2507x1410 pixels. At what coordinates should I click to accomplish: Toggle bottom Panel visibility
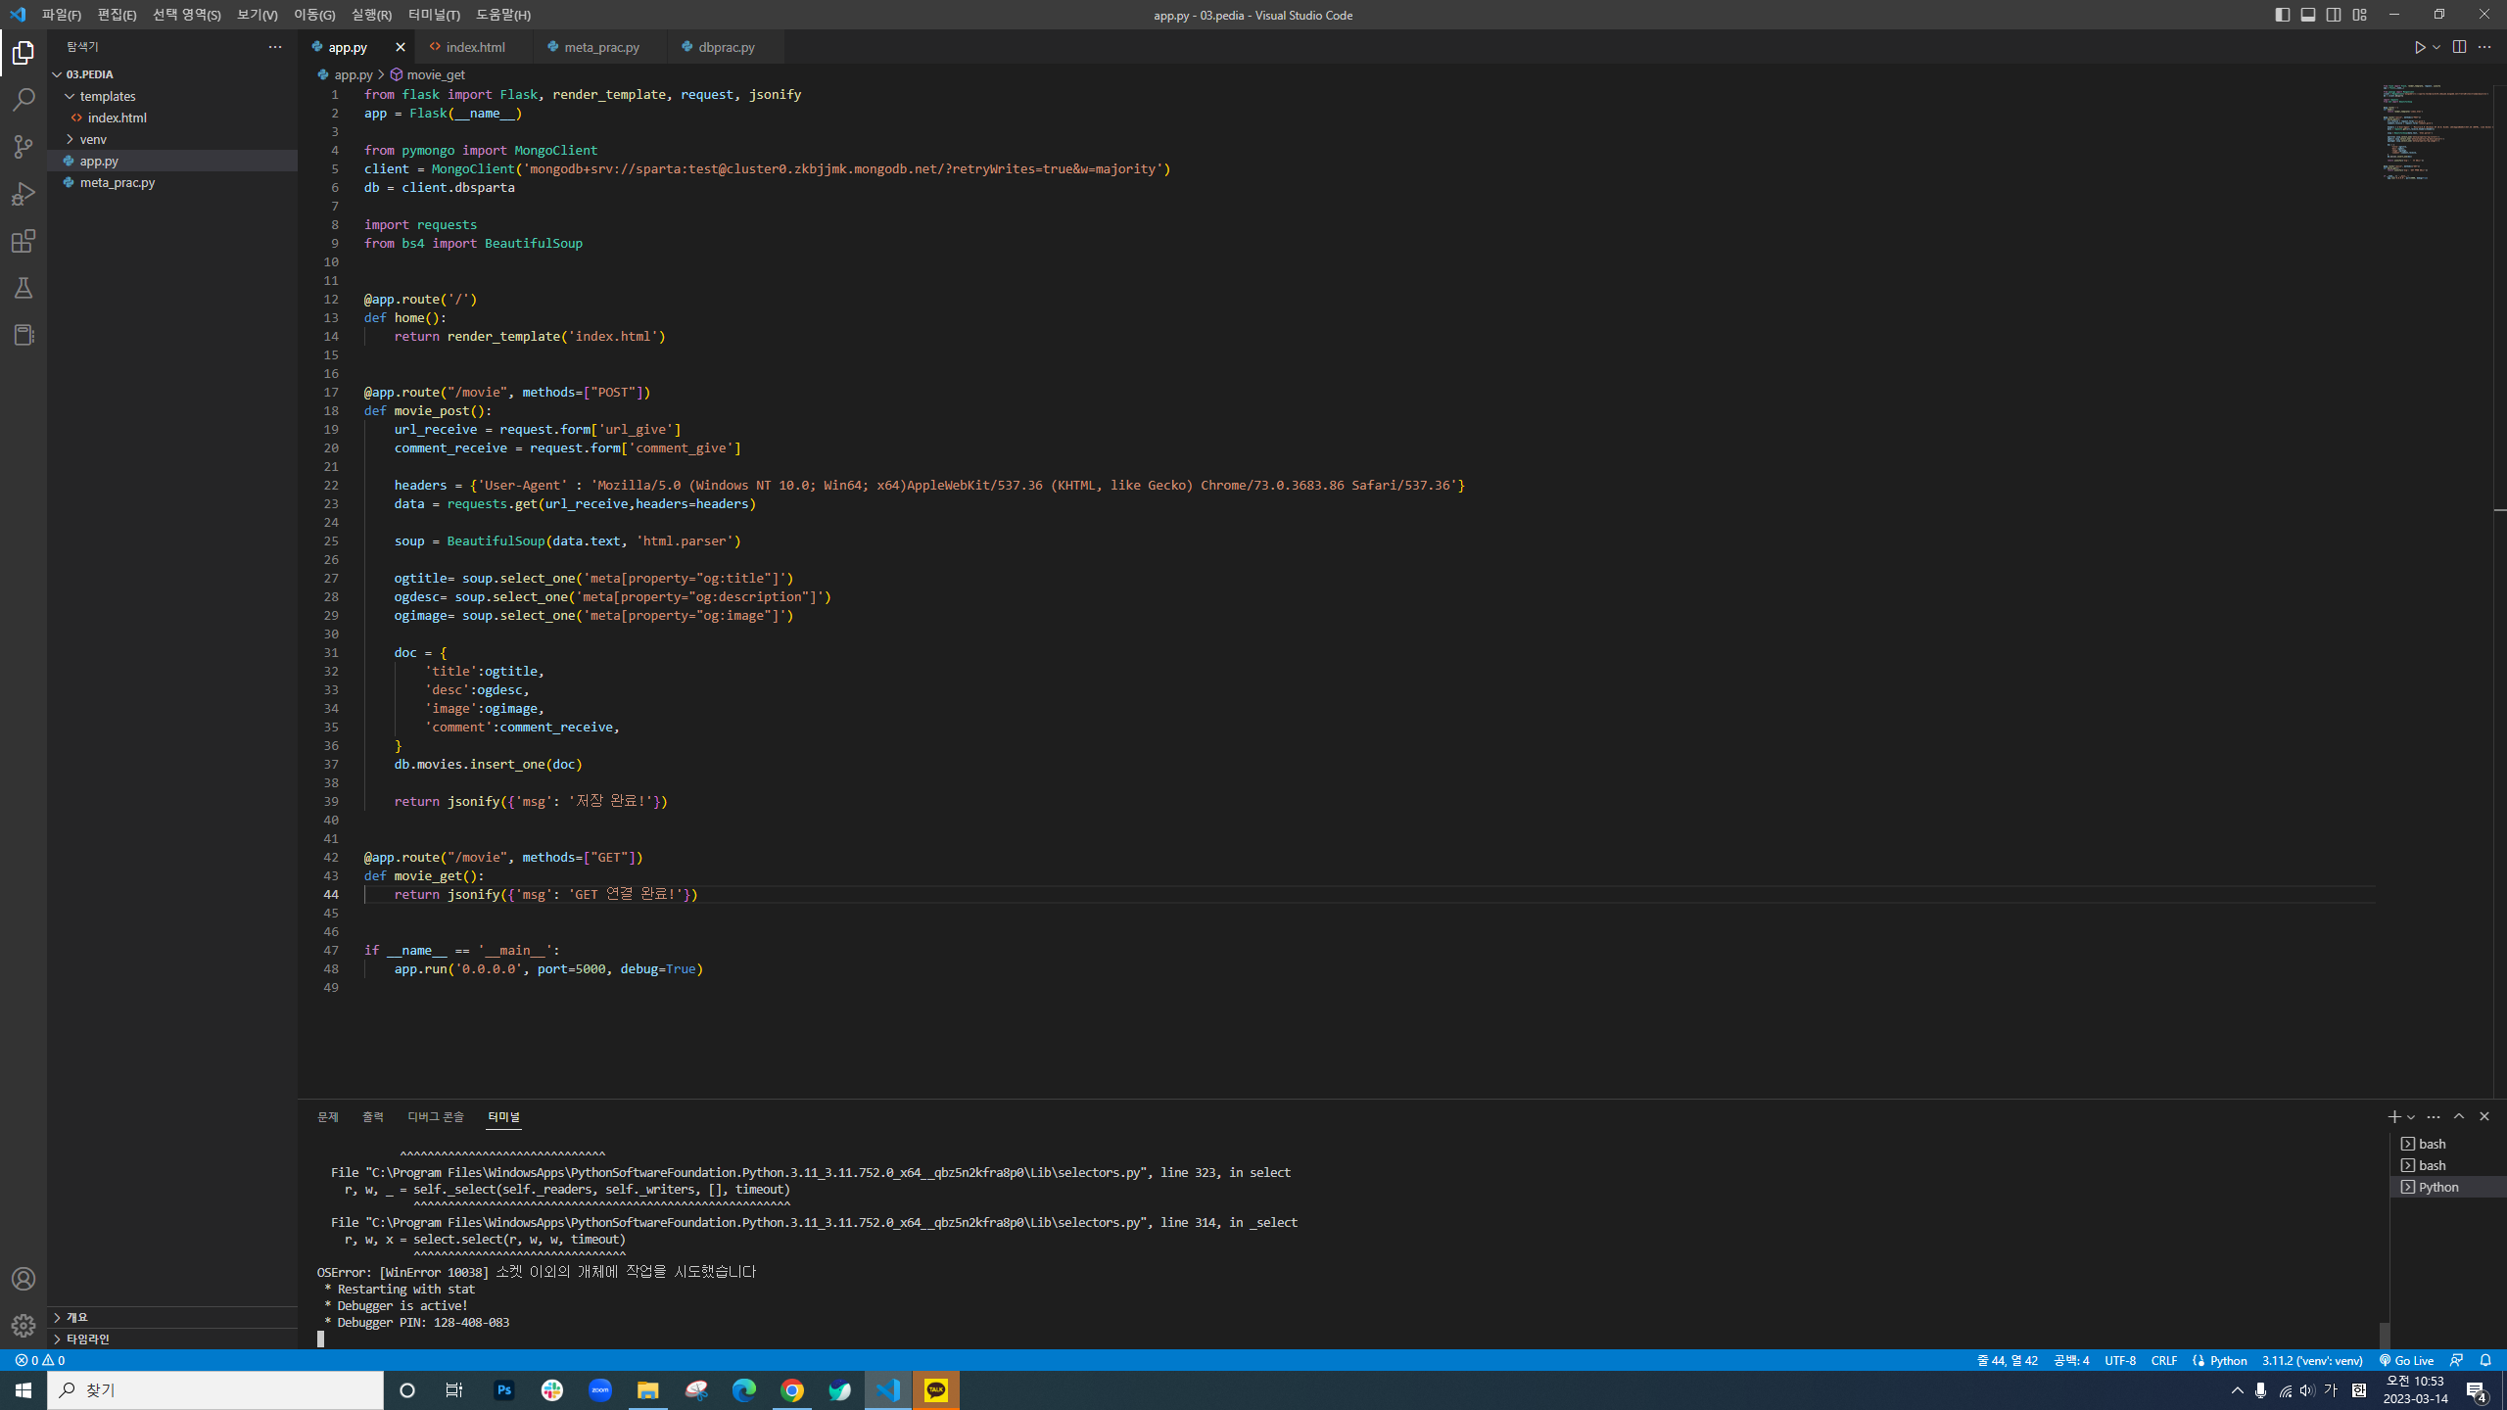pyautogui.click(x=2308, y=15)
